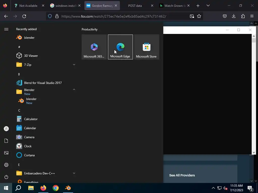Image resolution: width=258 pixels, height=193 pixels.
Task: Open Firefox extensions menu
Action: click(243, 16)
